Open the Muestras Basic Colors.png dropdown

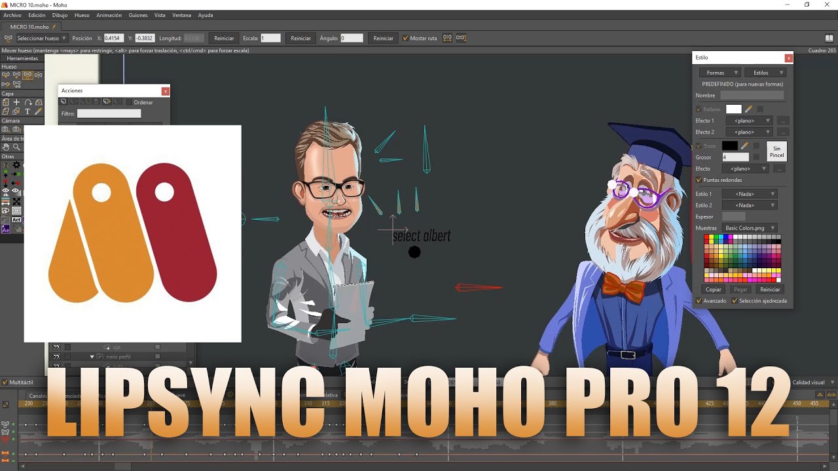pos(750,228)
